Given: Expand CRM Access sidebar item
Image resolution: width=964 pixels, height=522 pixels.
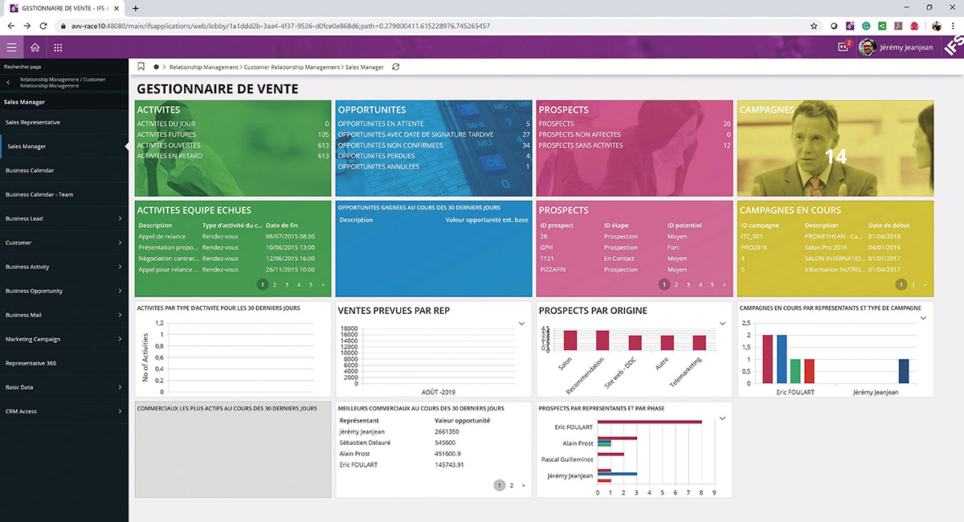Looking at the screenshot, I should [64, 411].
